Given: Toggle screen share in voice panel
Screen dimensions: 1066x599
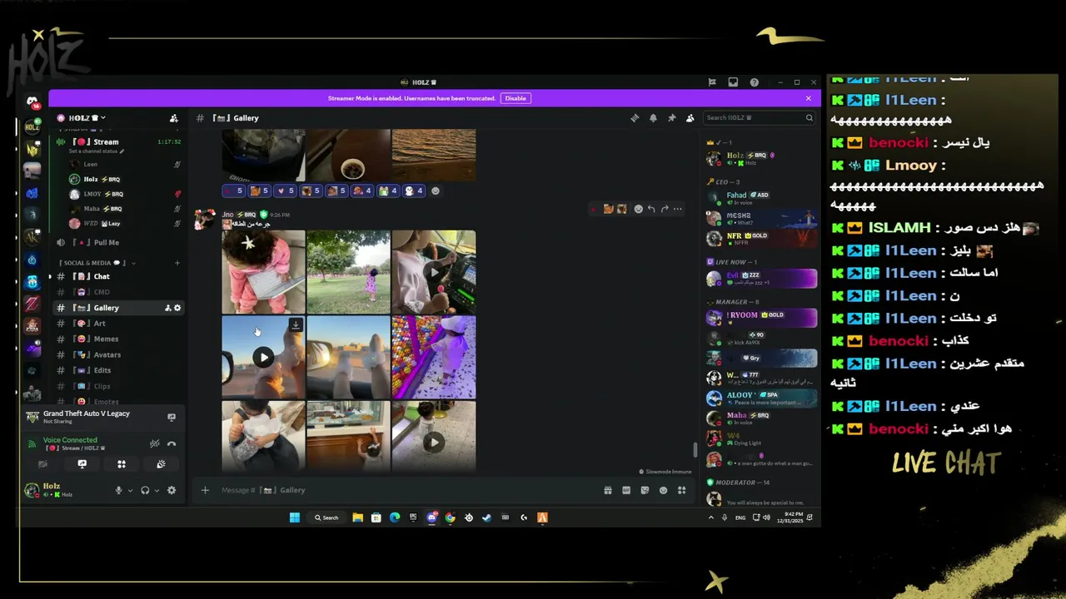Looking at the screenshot, I should (x=82, y=464).
